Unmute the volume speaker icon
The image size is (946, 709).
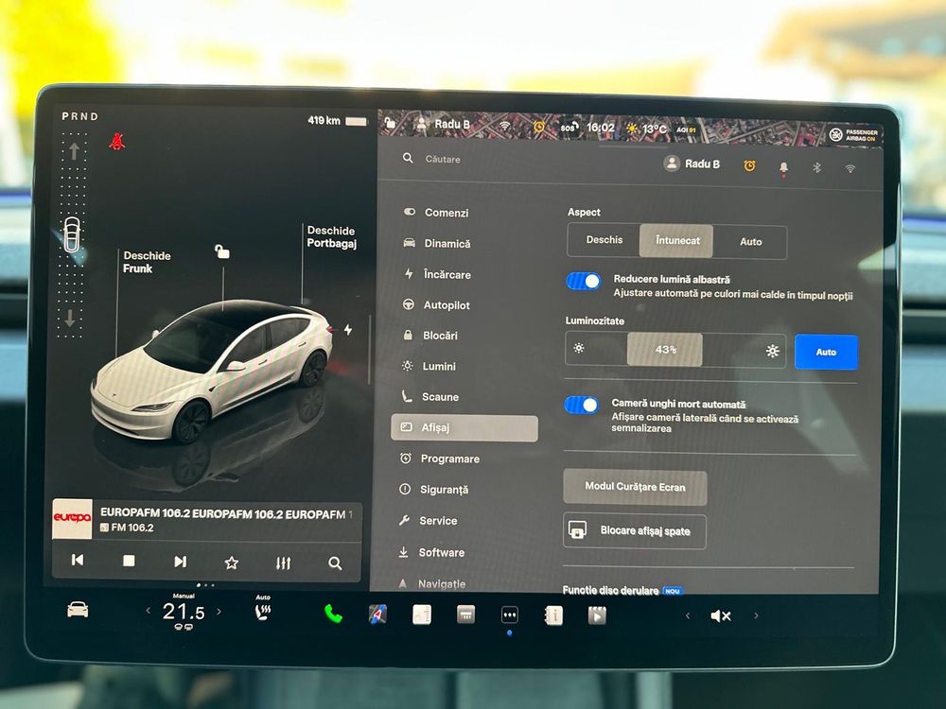[x=720, y=615]
